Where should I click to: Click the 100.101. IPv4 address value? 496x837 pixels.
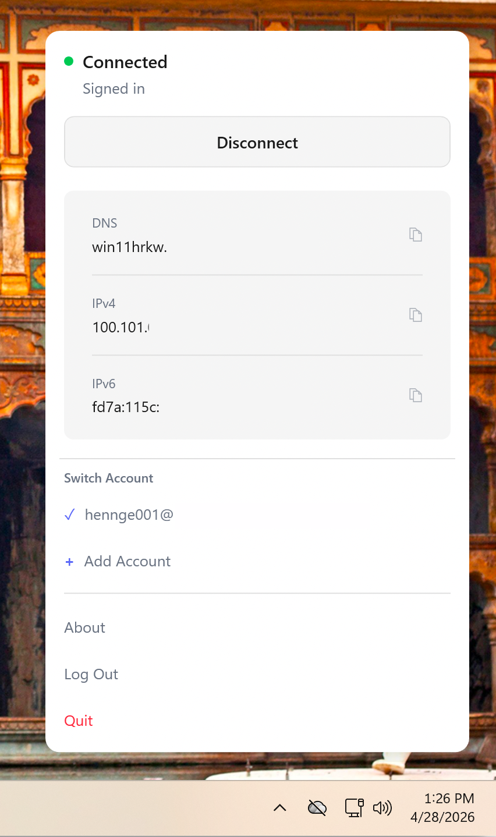pyautogui.click(x=121, y=327)
